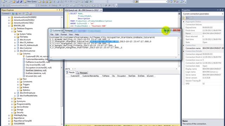Click the Server version property row
This screenshot has width=225, height=126.
(x=203, y=78)
